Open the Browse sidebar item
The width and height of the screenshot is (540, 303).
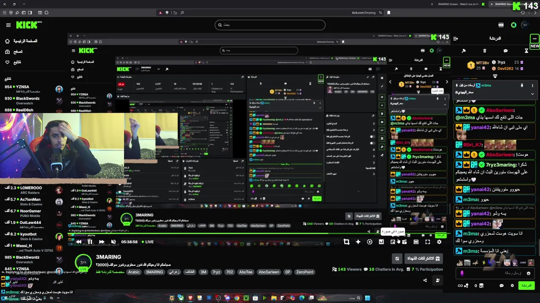pyautogui.click(x=13, y=51)
